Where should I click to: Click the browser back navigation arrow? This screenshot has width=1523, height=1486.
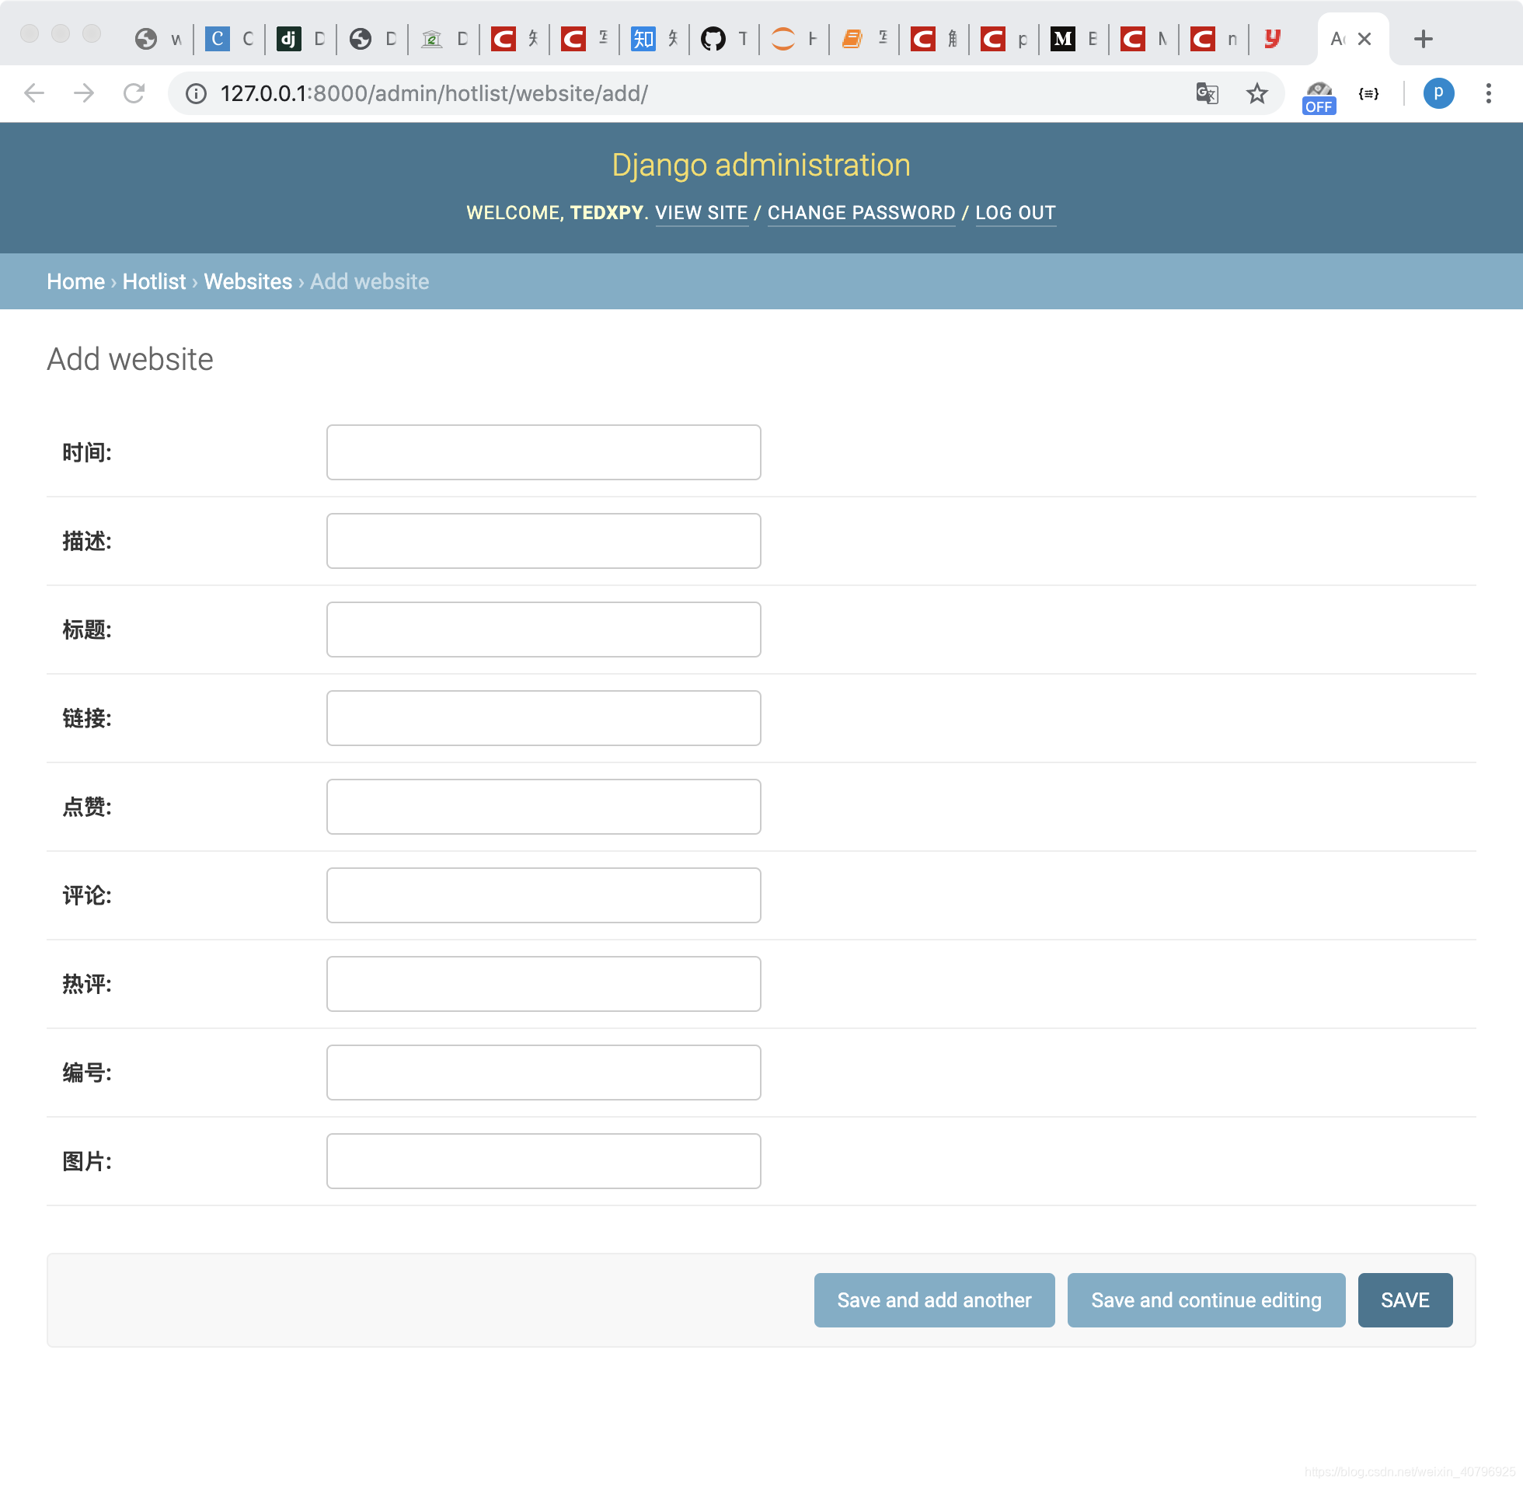tap(33, 92)
